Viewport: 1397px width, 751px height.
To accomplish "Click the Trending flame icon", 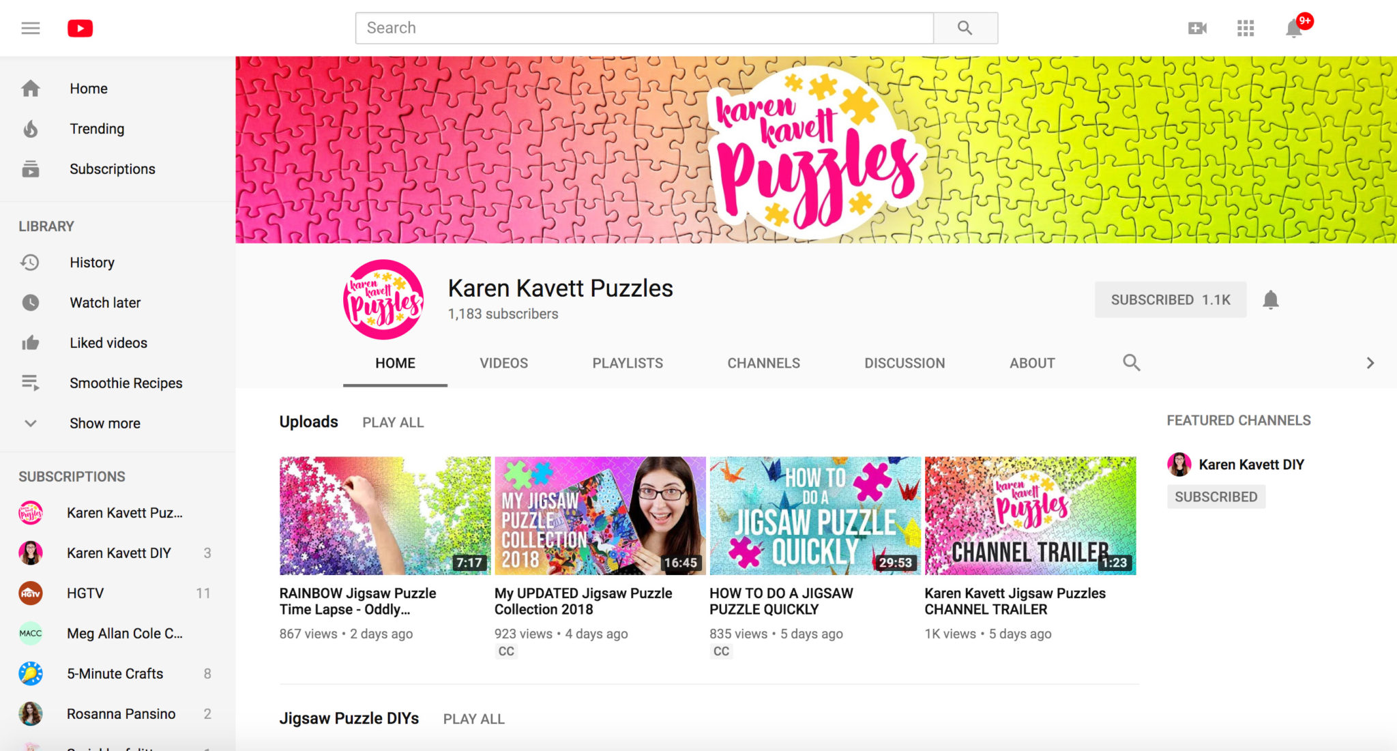I will [x=31, y=129].
